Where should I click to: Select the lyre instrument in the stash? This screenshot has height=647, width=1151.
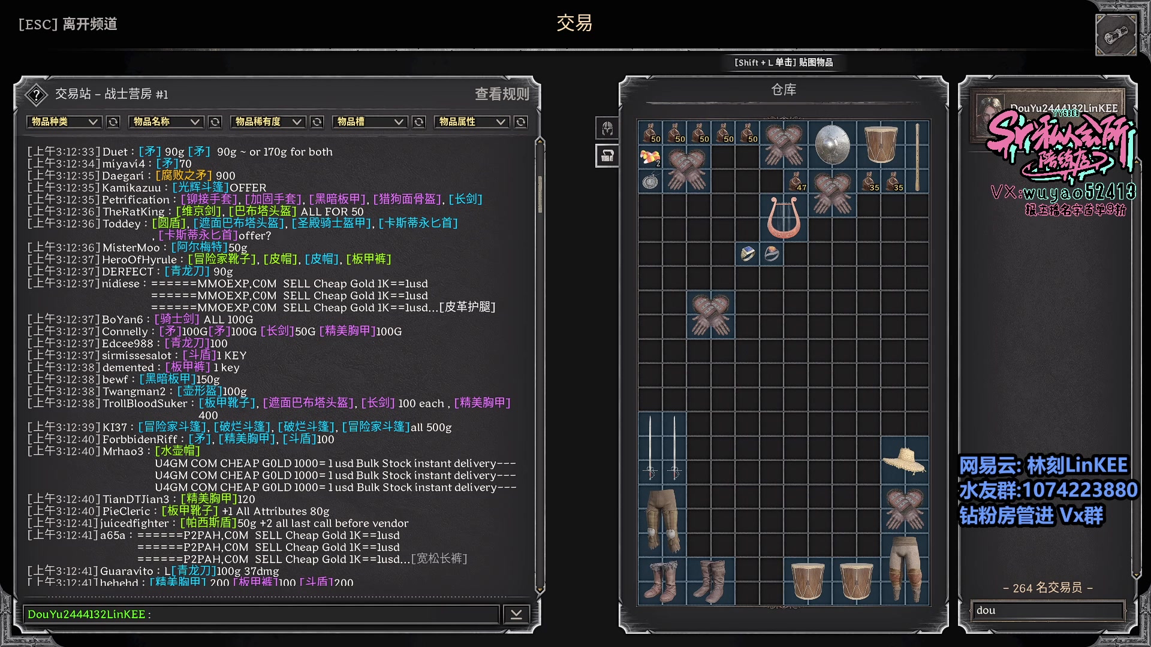[x=784, y=217]
